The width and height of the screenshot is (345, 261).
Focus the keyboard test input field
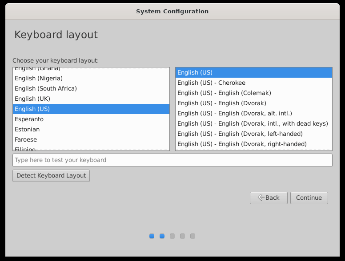[x=172, y=160]
